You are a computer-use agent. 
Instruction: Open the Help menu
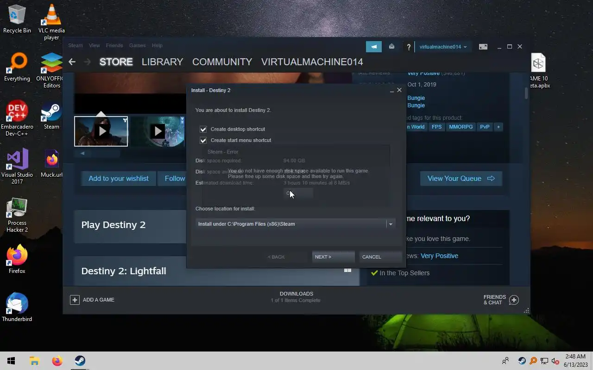point(157,45)
